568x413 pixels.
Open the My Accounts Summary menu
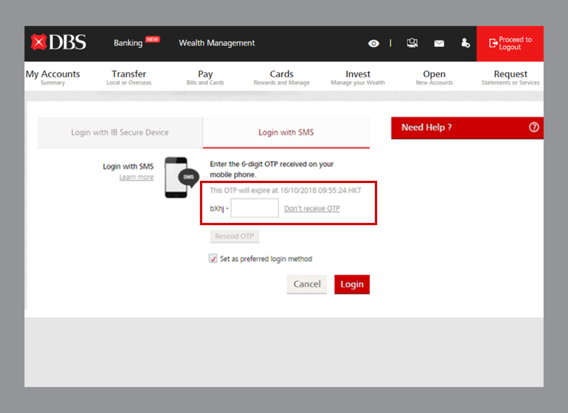tap(53, 78)
